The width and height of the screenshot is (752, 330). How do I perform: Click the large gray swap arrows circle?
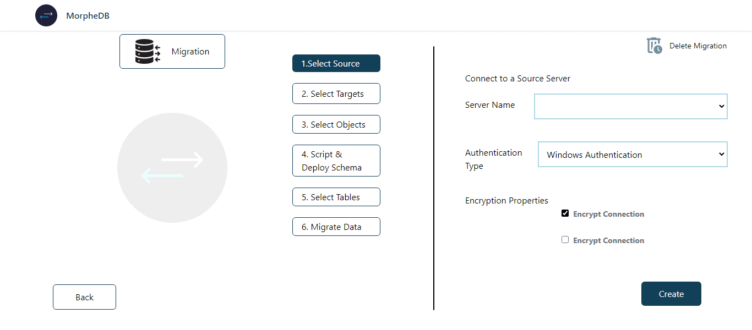pos(172,168)
